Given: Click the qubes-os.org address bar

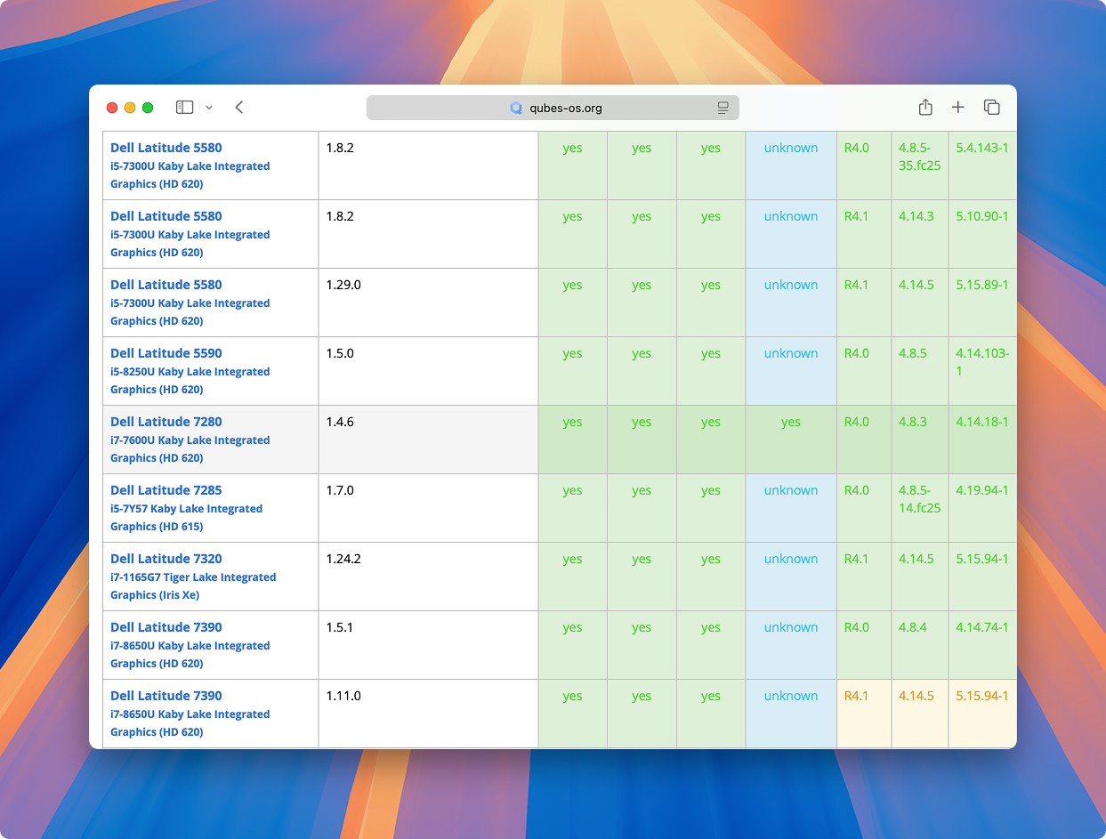Looking at the screenshot, I should point(553,108).
